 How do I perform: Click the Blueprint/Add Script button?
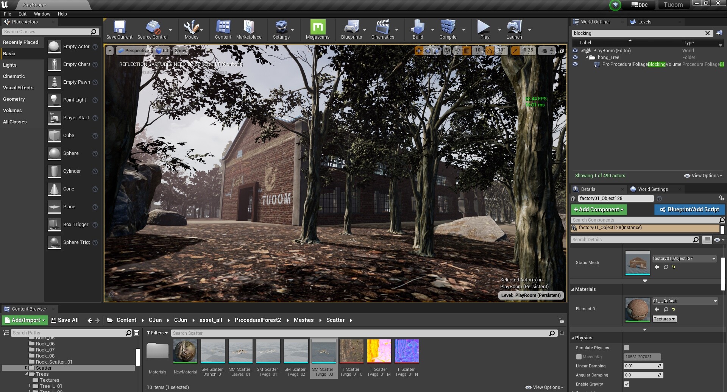(689, 209)
